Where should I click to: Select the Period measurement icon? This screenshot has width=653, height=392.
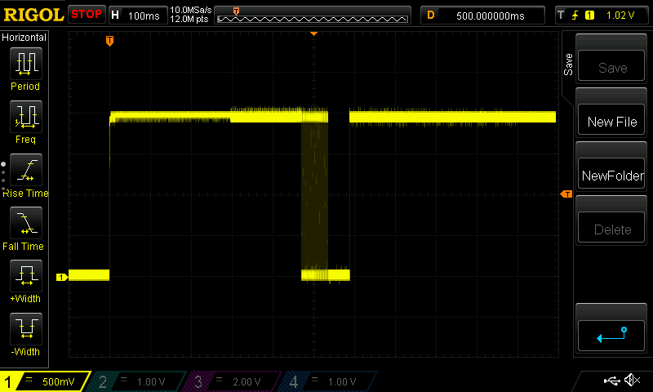pyautogui.click(x=26, y=64)
